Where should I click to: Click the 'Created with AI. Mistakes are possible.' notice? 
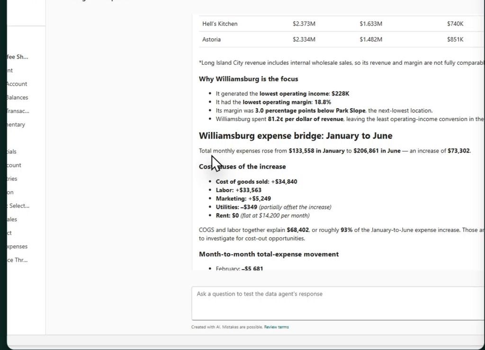[x=227, y=327]
